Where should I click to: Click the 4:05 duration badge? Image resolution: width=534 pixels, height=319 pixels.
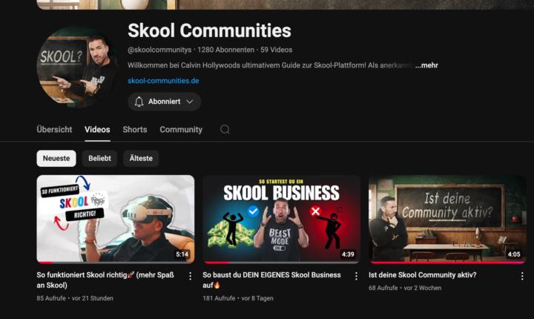[514, 254]
